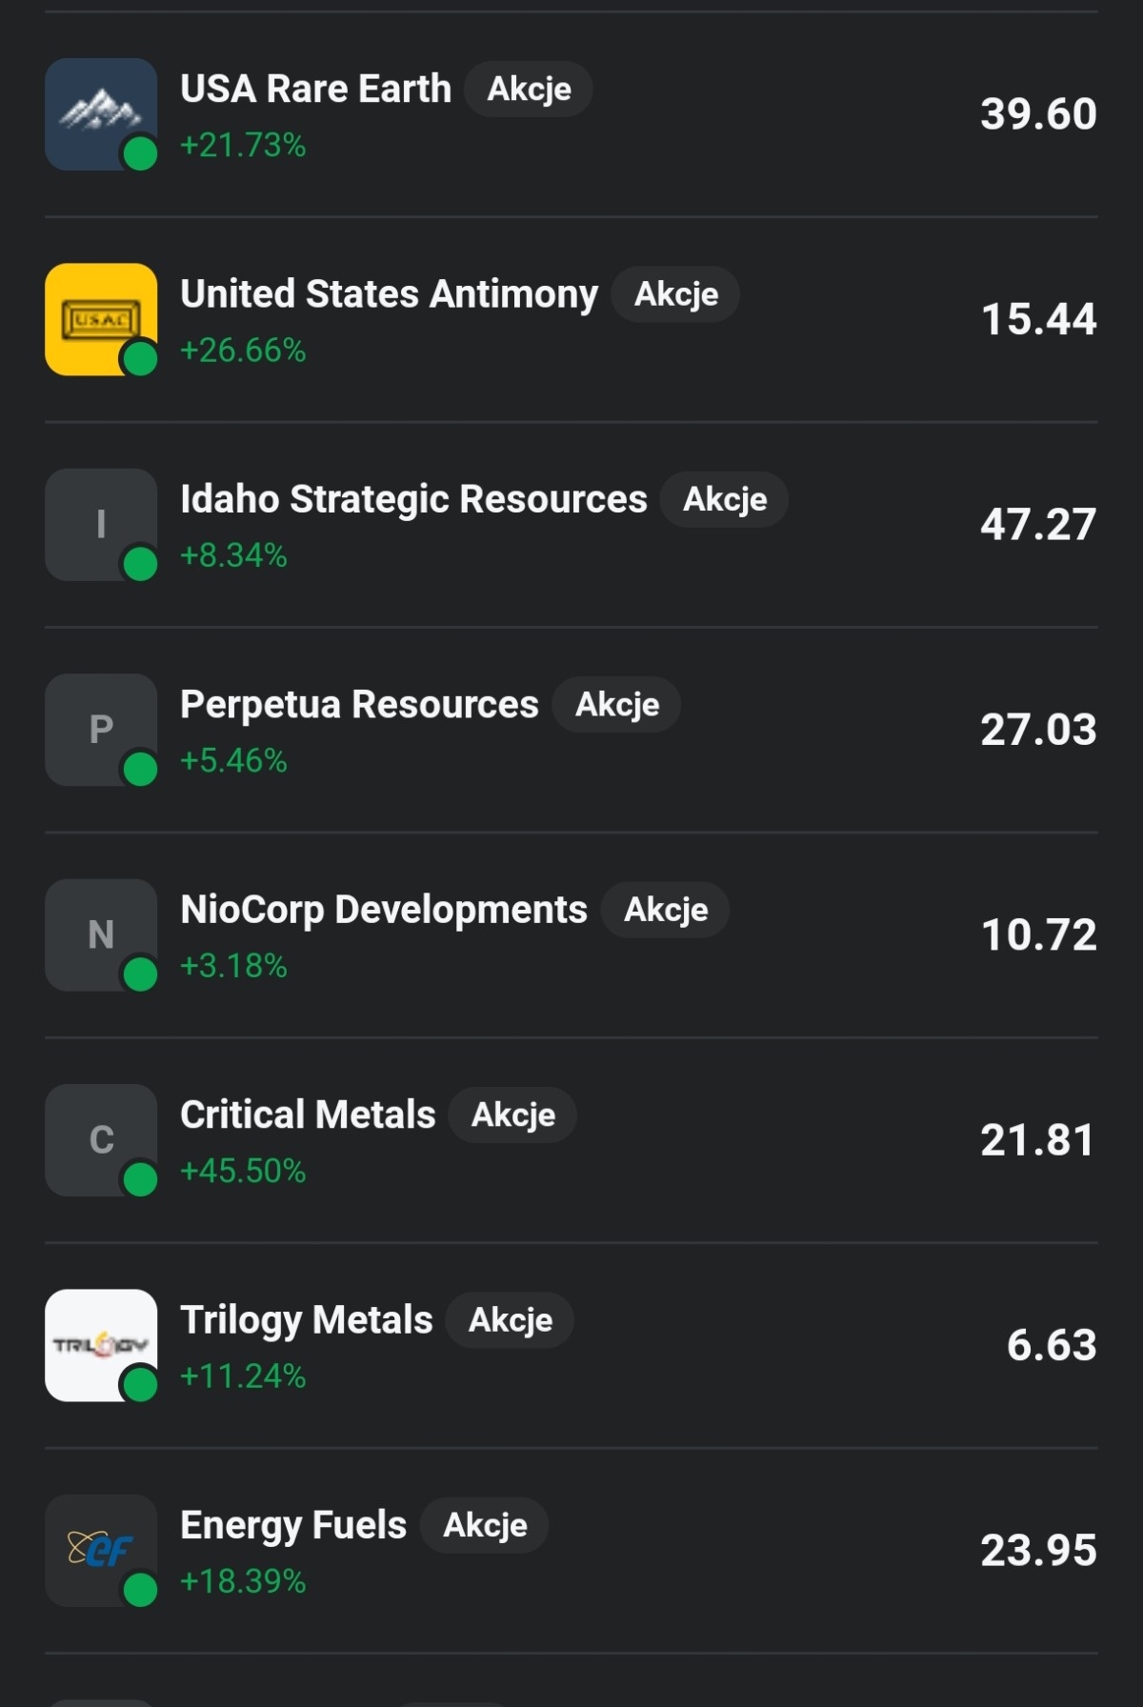Tap the Akcje tag beside Energy Fuels
Viewport: 1143px width, 1707px height.
click(485, 1525)
